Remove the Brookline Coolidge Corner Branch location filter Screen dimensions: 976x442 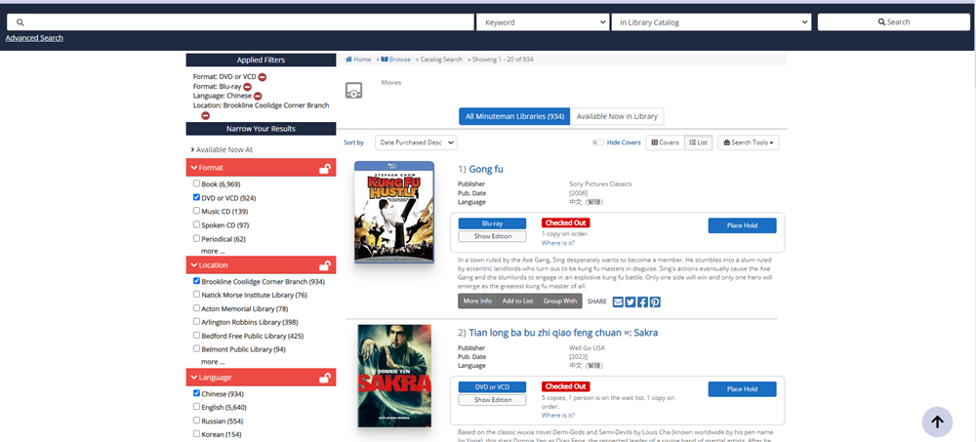click(205, 115)
